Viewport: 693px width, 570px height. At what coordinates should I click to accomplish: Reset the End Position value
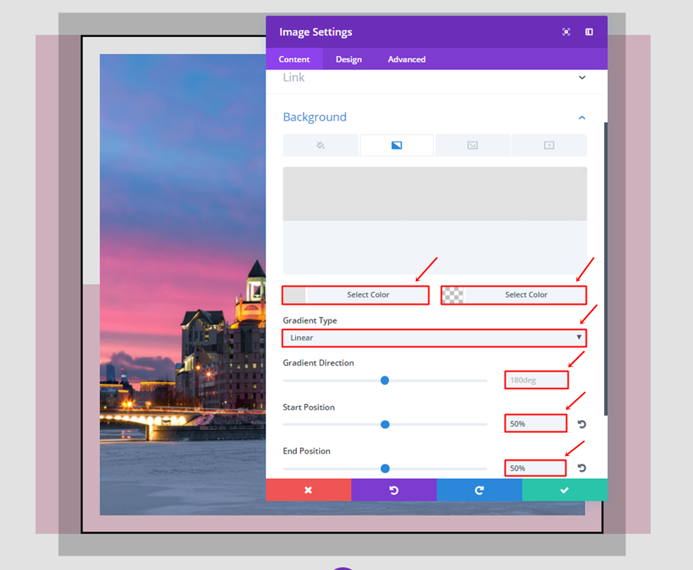click(x=582, y=468)
